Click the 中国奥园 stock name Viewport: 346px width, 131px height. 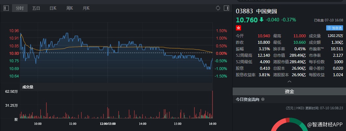264,11
